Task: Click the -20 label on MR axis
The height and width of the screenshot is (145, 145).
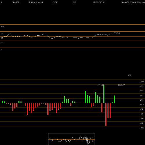Action: 142,109
